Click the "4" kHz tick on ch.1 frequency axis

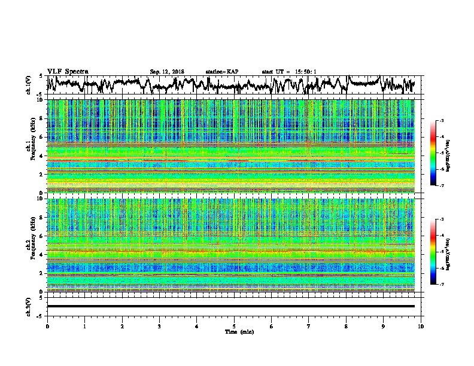(42, 156)
